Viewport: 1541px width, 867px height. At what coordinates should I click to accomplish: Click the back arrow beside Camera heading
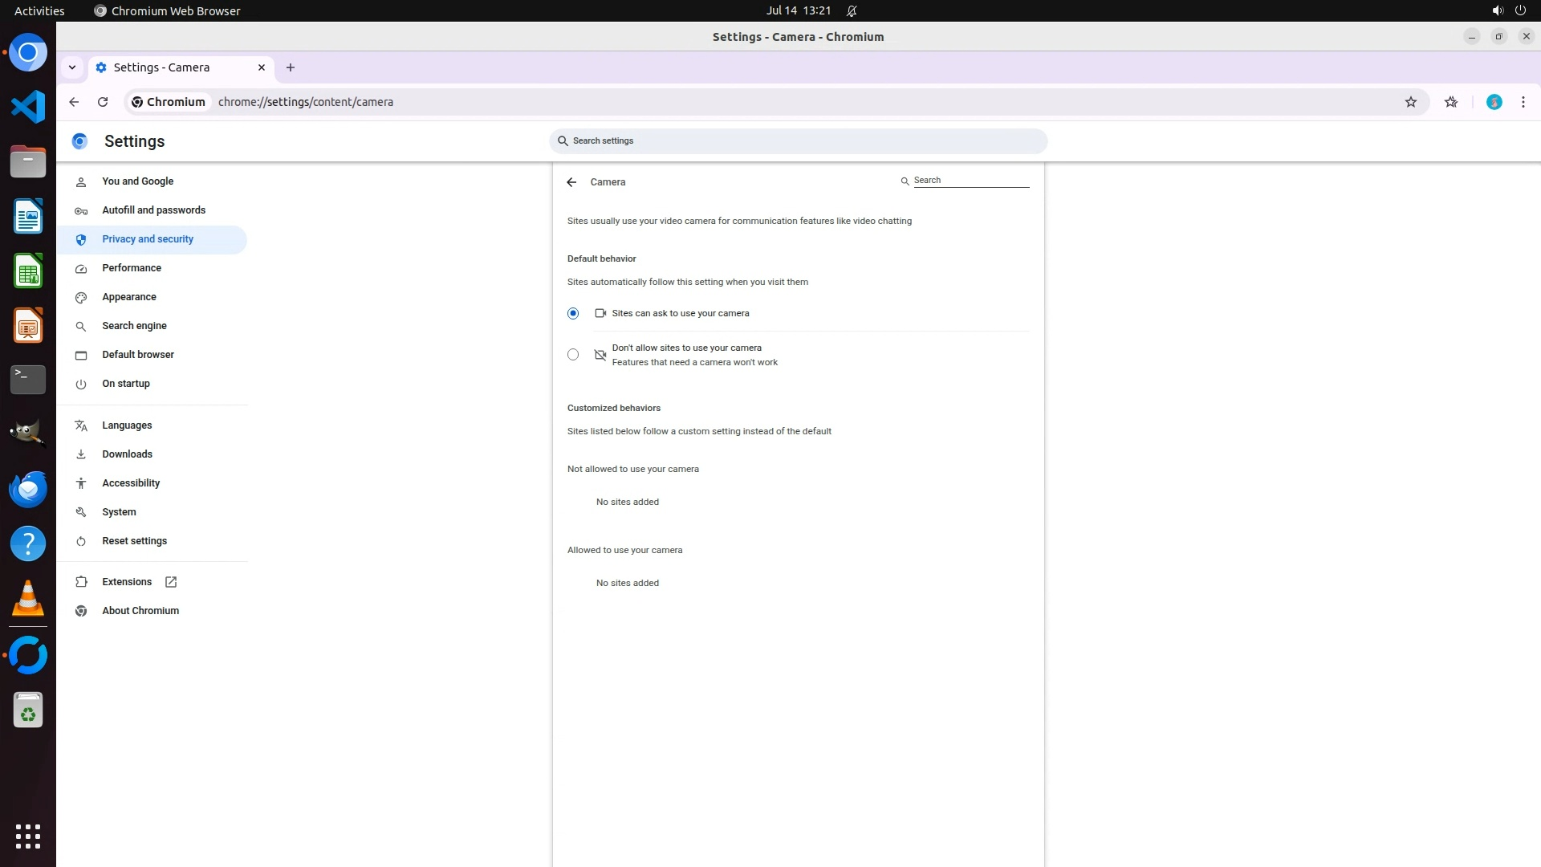click(571, 182)
